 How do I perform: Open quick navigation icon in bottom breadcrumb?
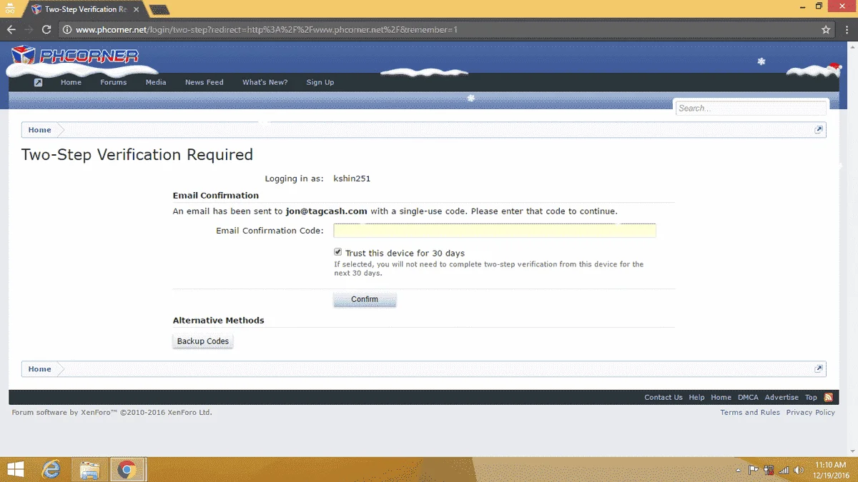pyautogui.click(x=819, y=369)
